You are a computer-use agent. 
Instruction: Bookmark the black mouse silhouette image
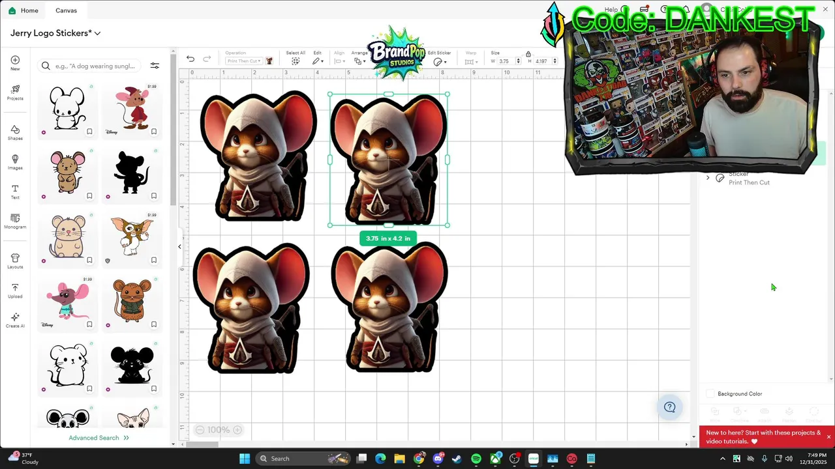click(x=154, y=195)
